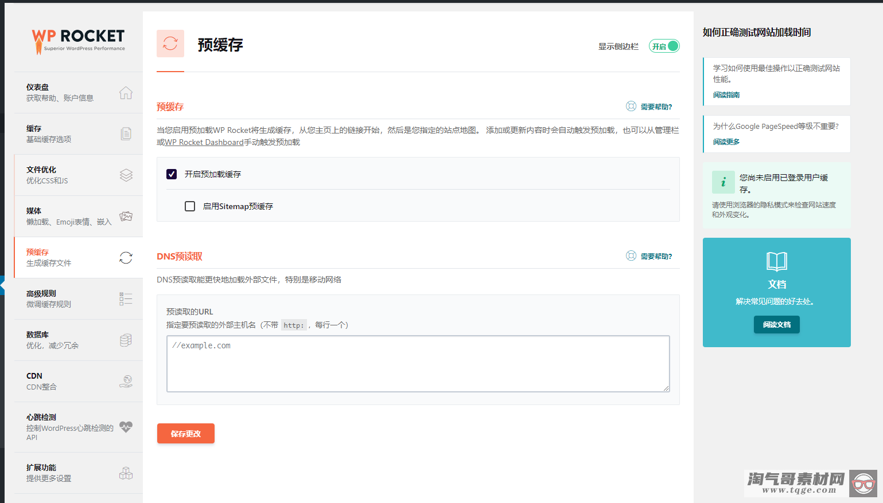
Task: Click the CDN globe hand icon
Action: pyautogui.click(x=126, y=381)
